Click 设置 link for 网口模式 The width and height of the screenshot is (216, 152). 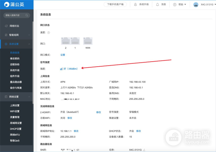pos(63,55)
